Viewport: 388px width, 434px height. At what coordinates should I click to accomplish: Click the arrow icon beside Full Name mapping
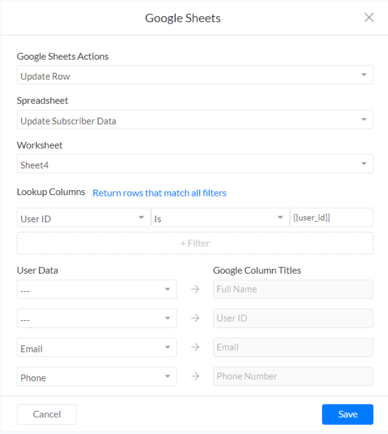coord(195,290)
